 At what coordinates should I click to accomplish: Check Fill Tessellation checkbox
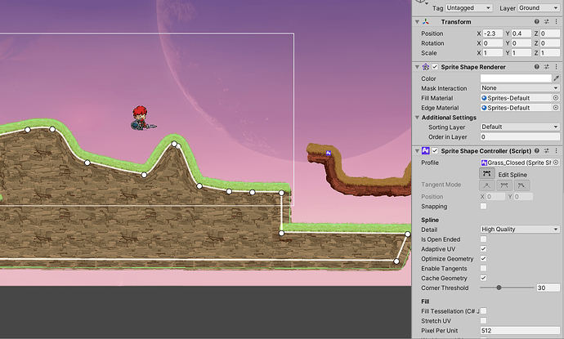[483, 311]
